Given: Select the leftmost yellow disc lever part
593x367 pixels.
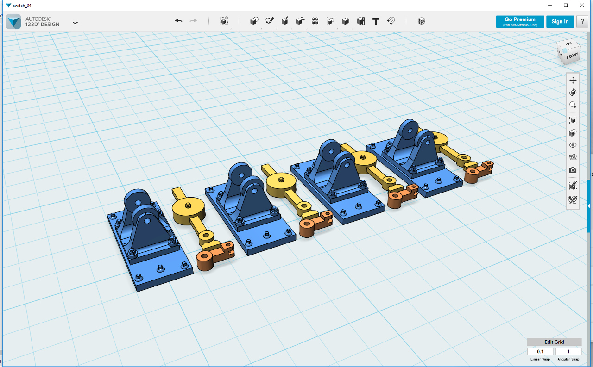Looking at the screenshot, I should point(188,208).
